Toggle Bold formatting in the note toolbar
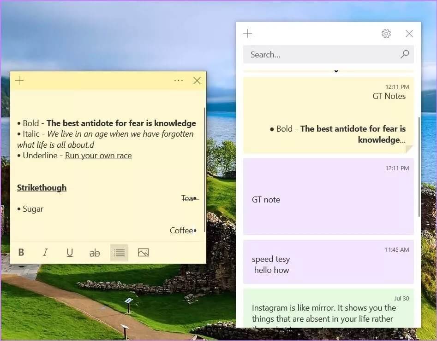Screen dimensions: 437x341 pyautogui.click(x=21, y=253)
